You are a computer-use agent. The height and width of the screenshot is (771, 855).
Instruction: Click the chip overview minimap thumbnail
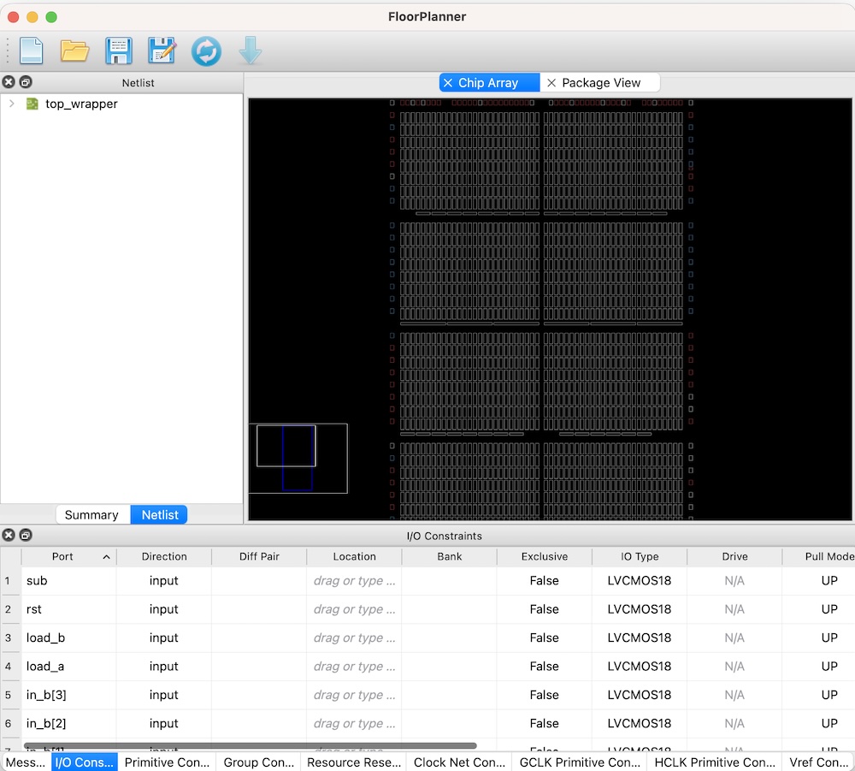pyautogui.click(x=298, y=459)
